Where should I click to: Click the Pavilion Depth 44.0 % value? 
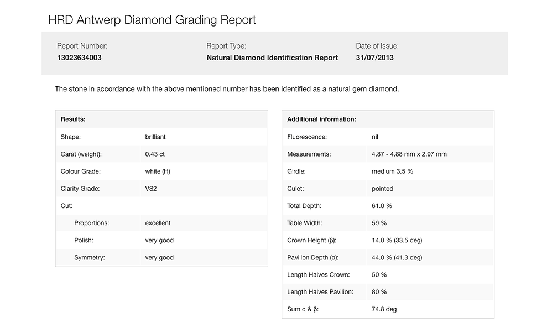[397, 258]
